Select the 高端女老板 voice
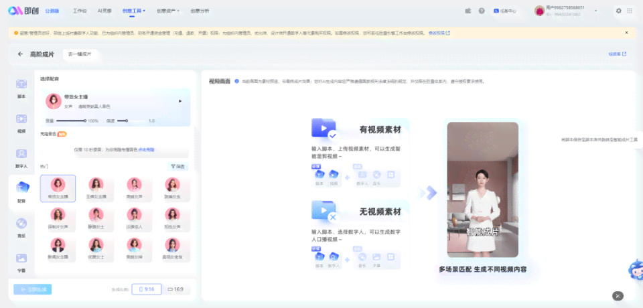Screen dimensions: 643x308 click(172, 248)
